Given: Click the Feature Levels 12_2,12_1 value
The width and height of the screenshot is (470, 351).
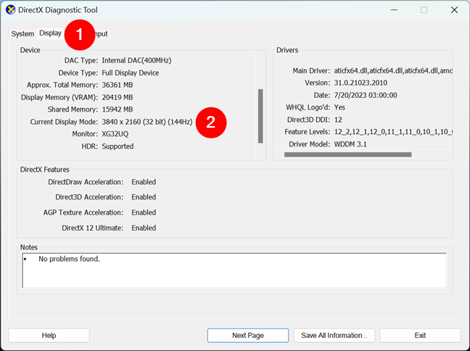Looking at the screenshot, I should coord(393,132).
